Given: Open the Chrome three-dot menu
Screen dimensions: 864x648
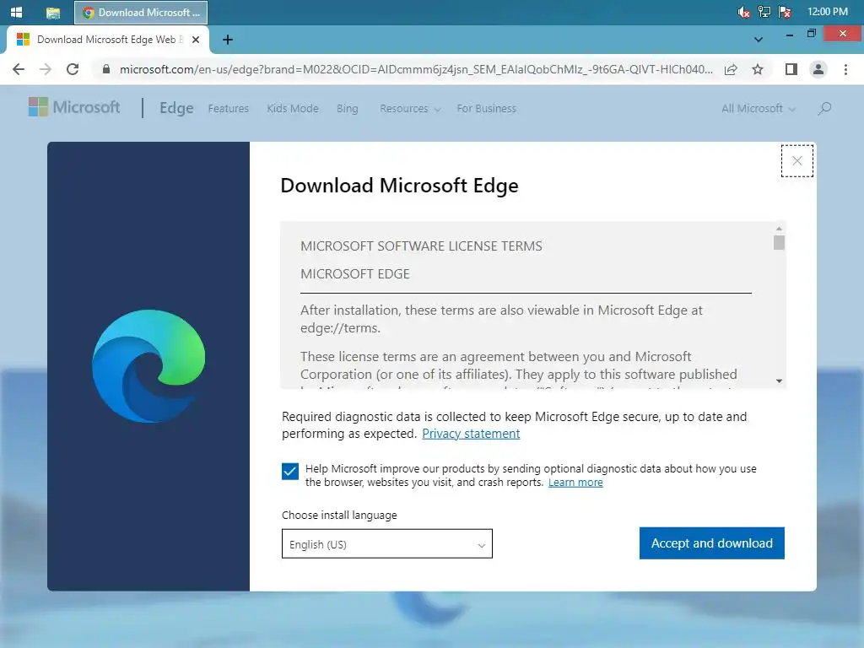Looking at the screenshot, I should 845,69.
